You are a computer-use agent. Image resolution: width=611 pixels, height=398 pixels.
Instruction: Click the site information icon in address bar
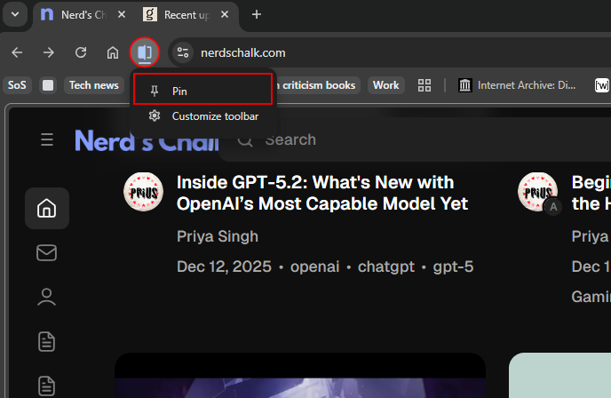[x=183, y=52]
